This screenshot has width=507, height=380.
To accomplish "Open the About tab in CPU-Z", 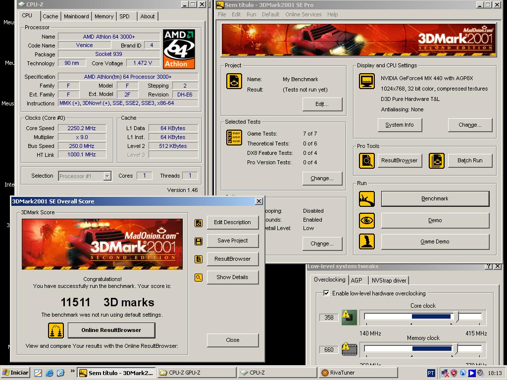I will point(148,16).
